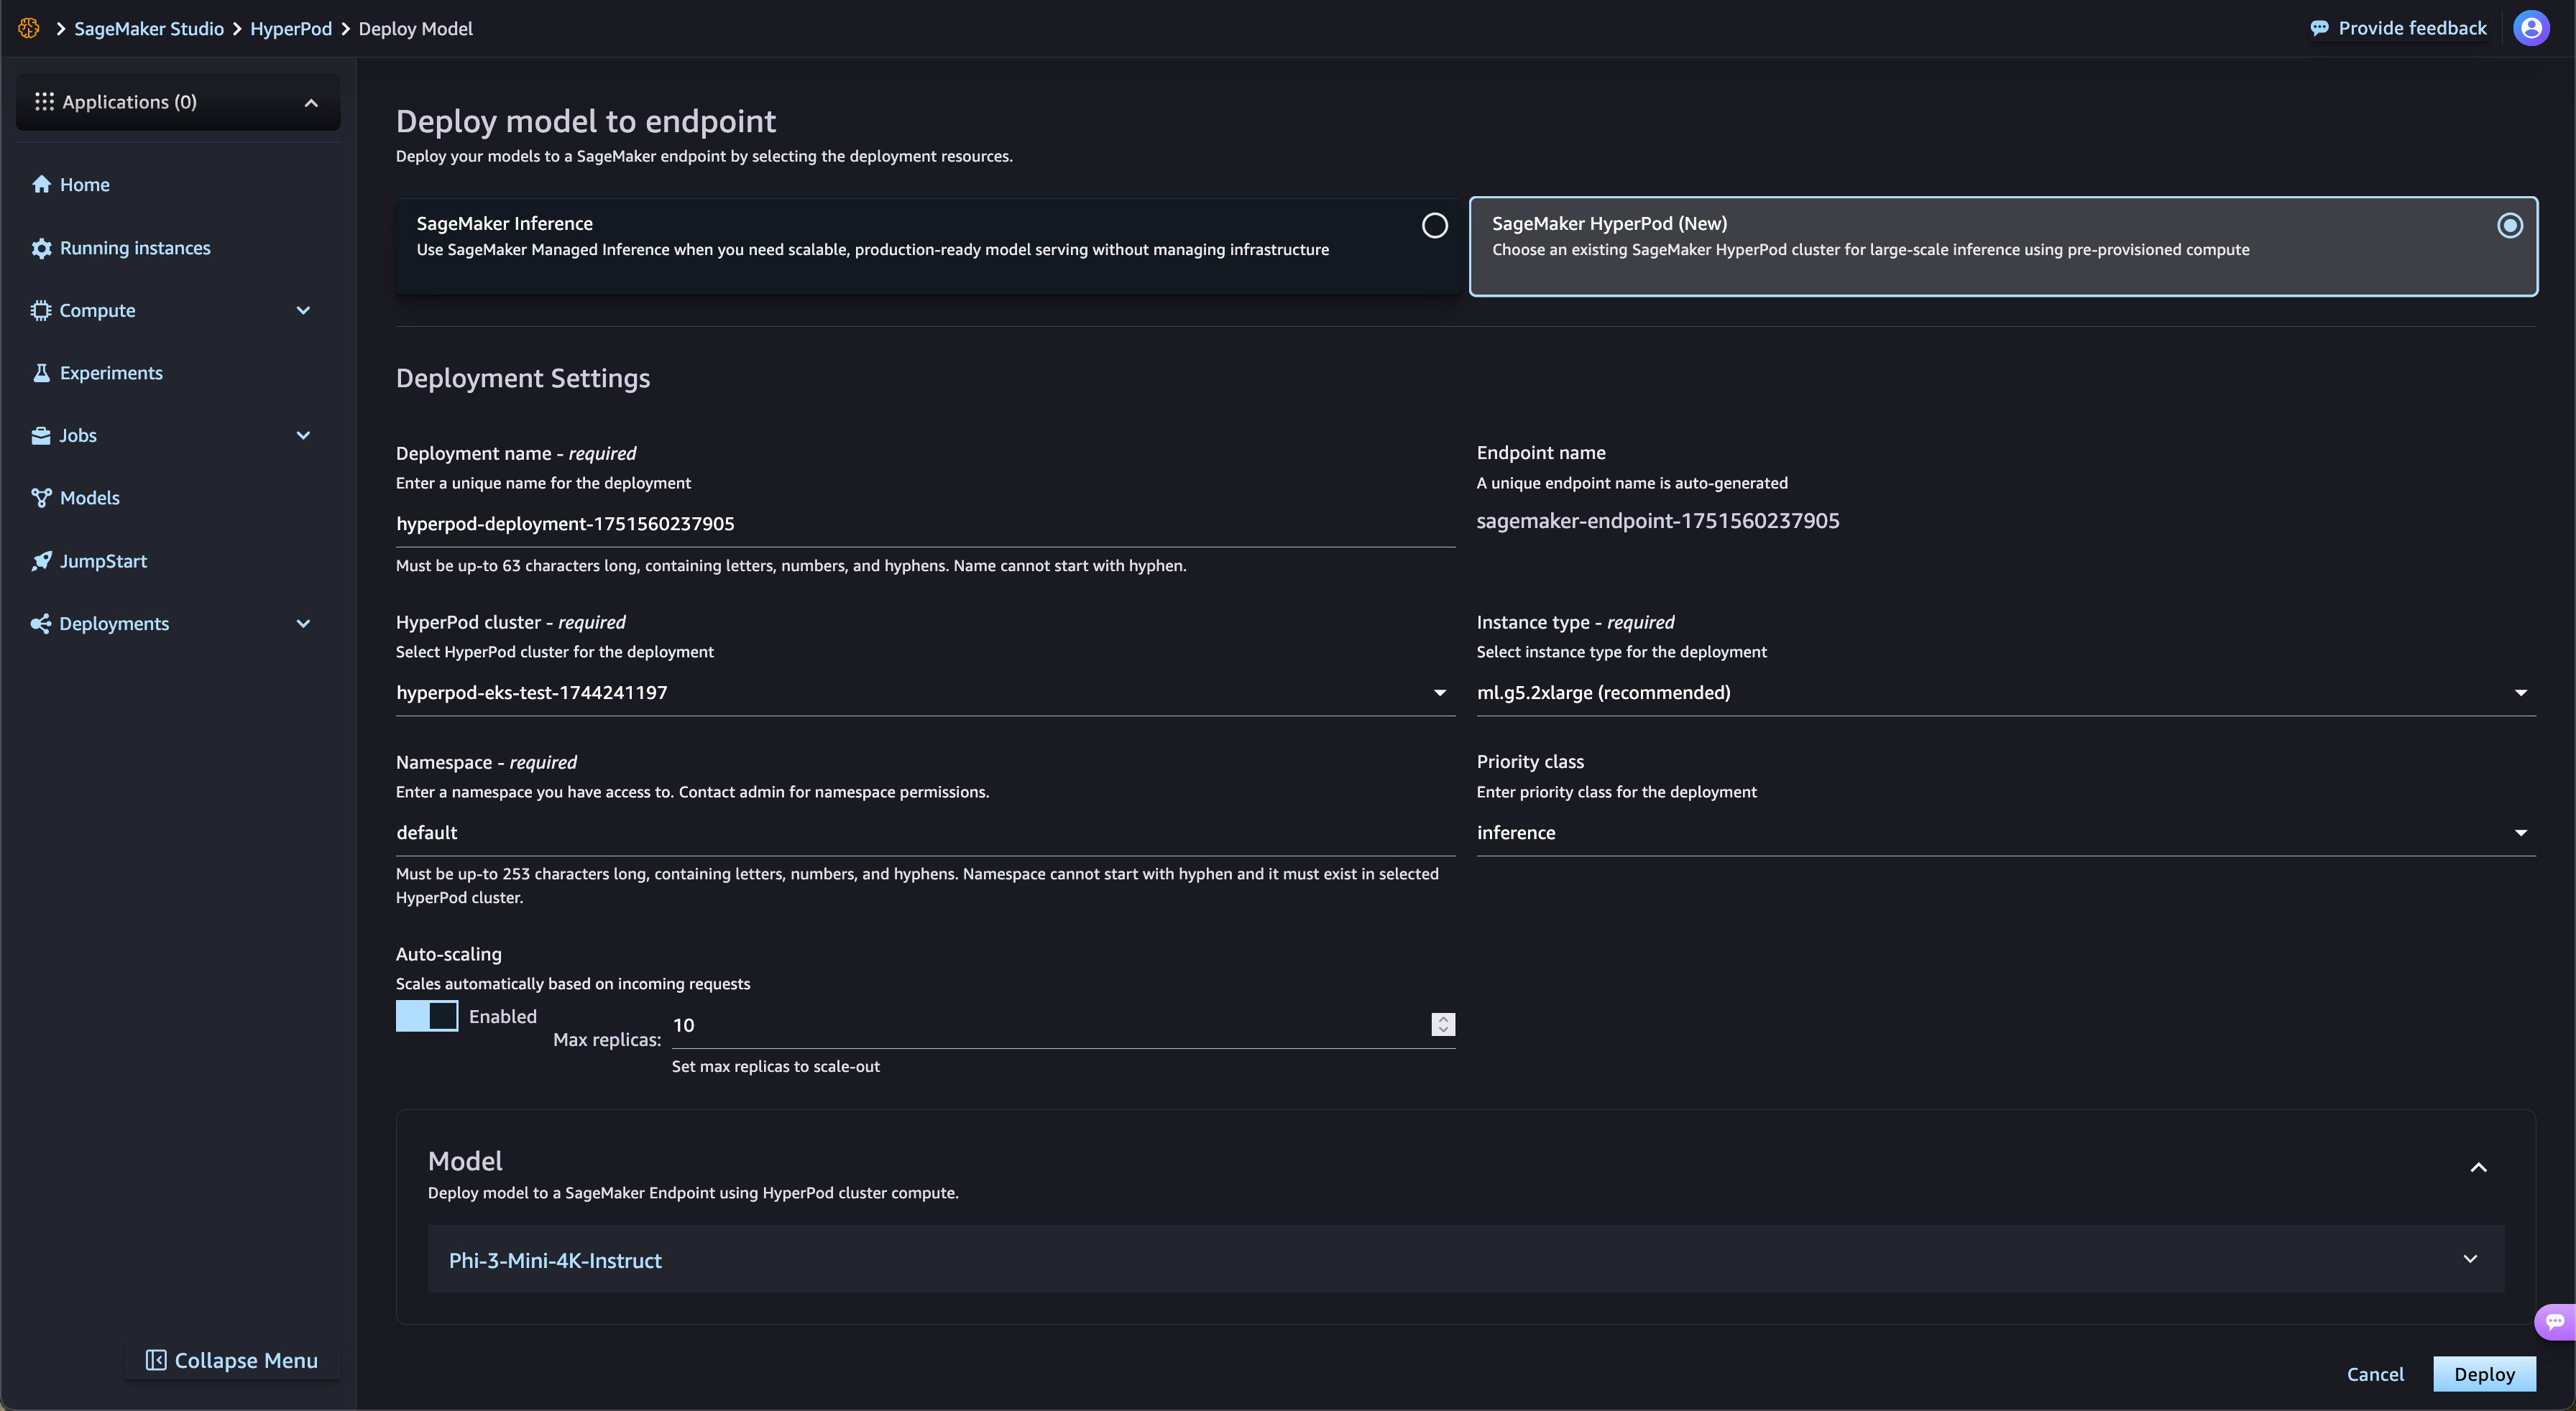
Task: Open the Home section
Action: pyautogui.click(x=84, y=184)
